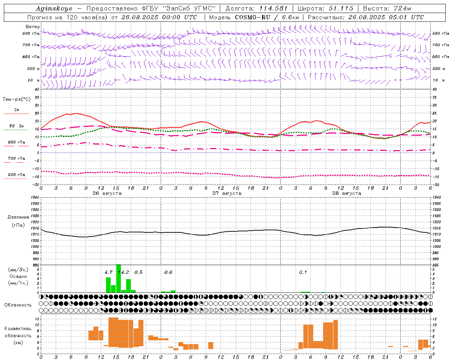Click the '-20' value on left temperature axis

coord(36,185)
